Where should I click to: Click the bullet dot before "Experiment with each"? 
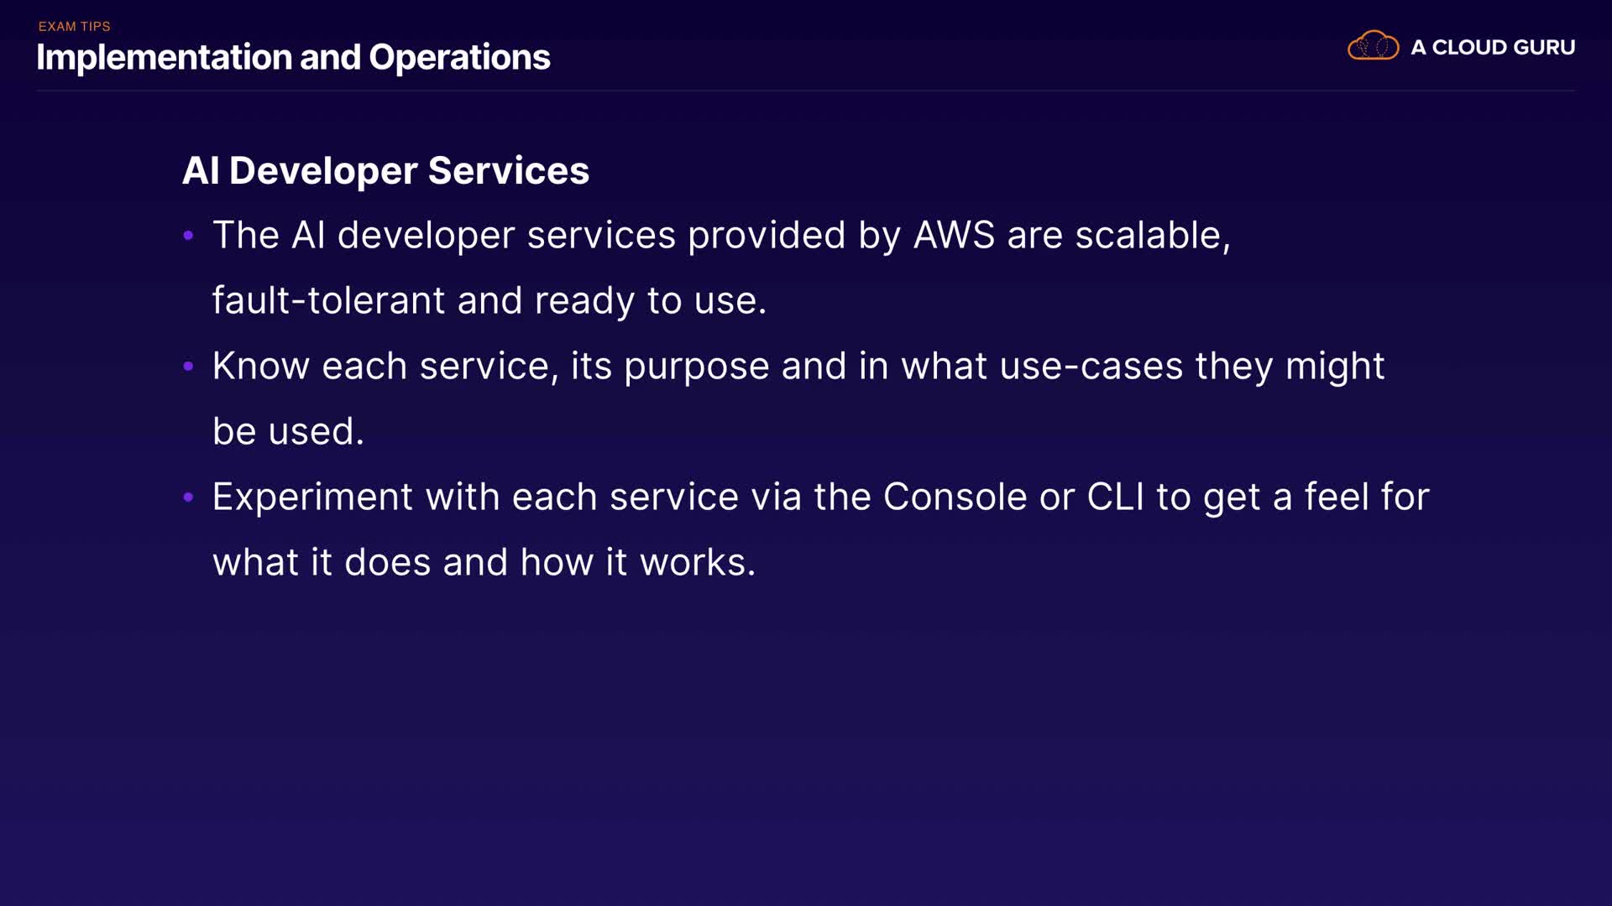point(189,497)
